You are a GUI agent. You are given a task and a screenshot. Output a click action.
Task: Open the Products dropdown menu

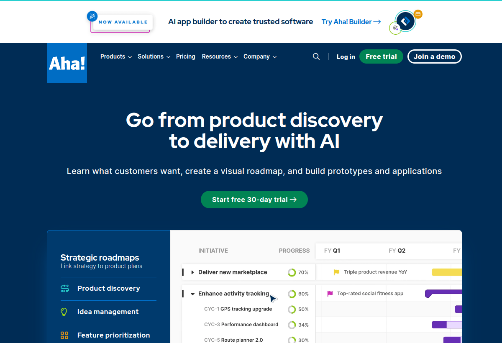click(116, 56)
